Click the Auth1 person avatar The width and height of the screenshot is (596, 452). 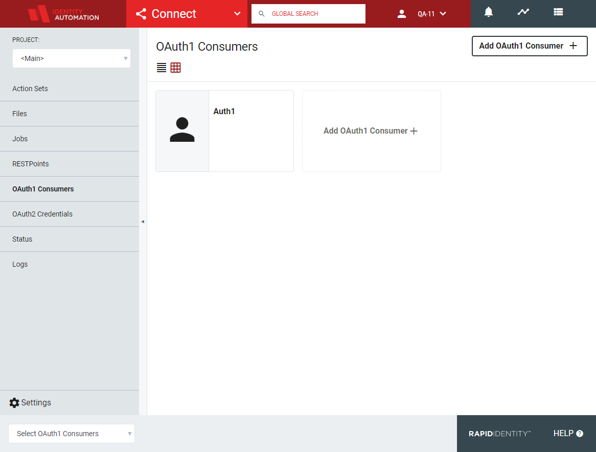coord(182,130)
